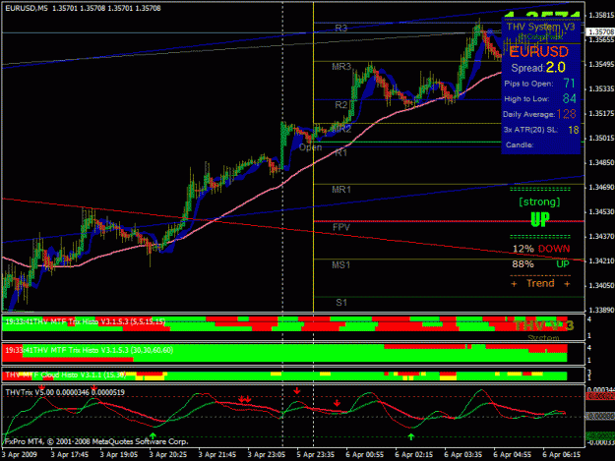615x461 pixels.
Task: Click the R2 pivot level label
Action: pos(341,105)
